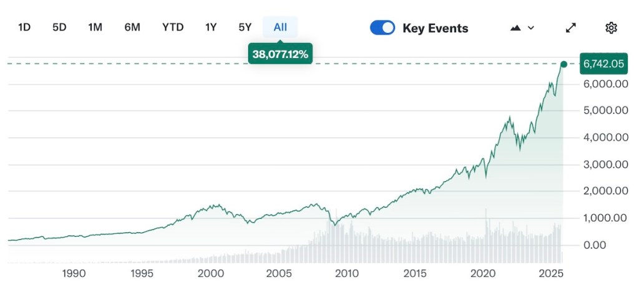Select the 1D time range

pyautogui.click(x=24, y=27)
